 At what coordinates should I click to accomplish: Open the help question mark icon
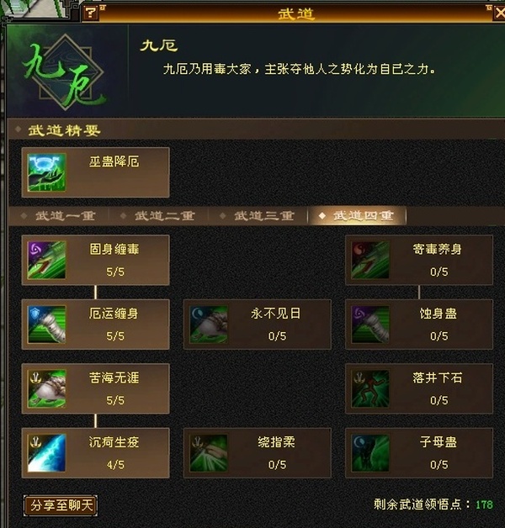pyautogui.click(x=90, y=13)
